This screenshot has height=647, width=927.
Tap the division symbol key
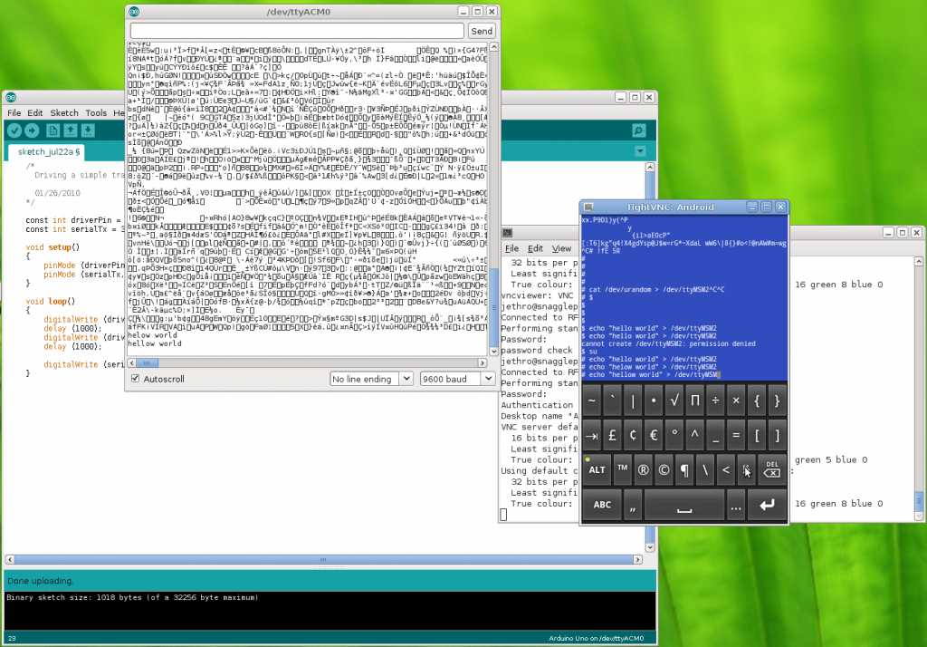[x=715, y=401]
